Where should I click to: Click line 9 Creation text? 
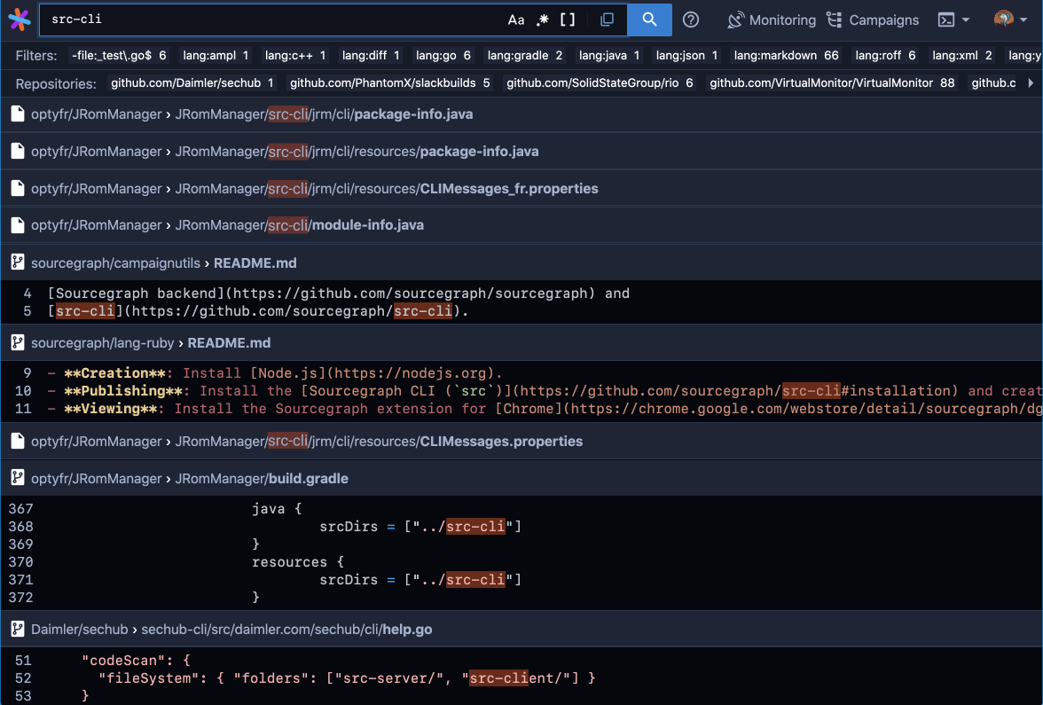(275, 373)
